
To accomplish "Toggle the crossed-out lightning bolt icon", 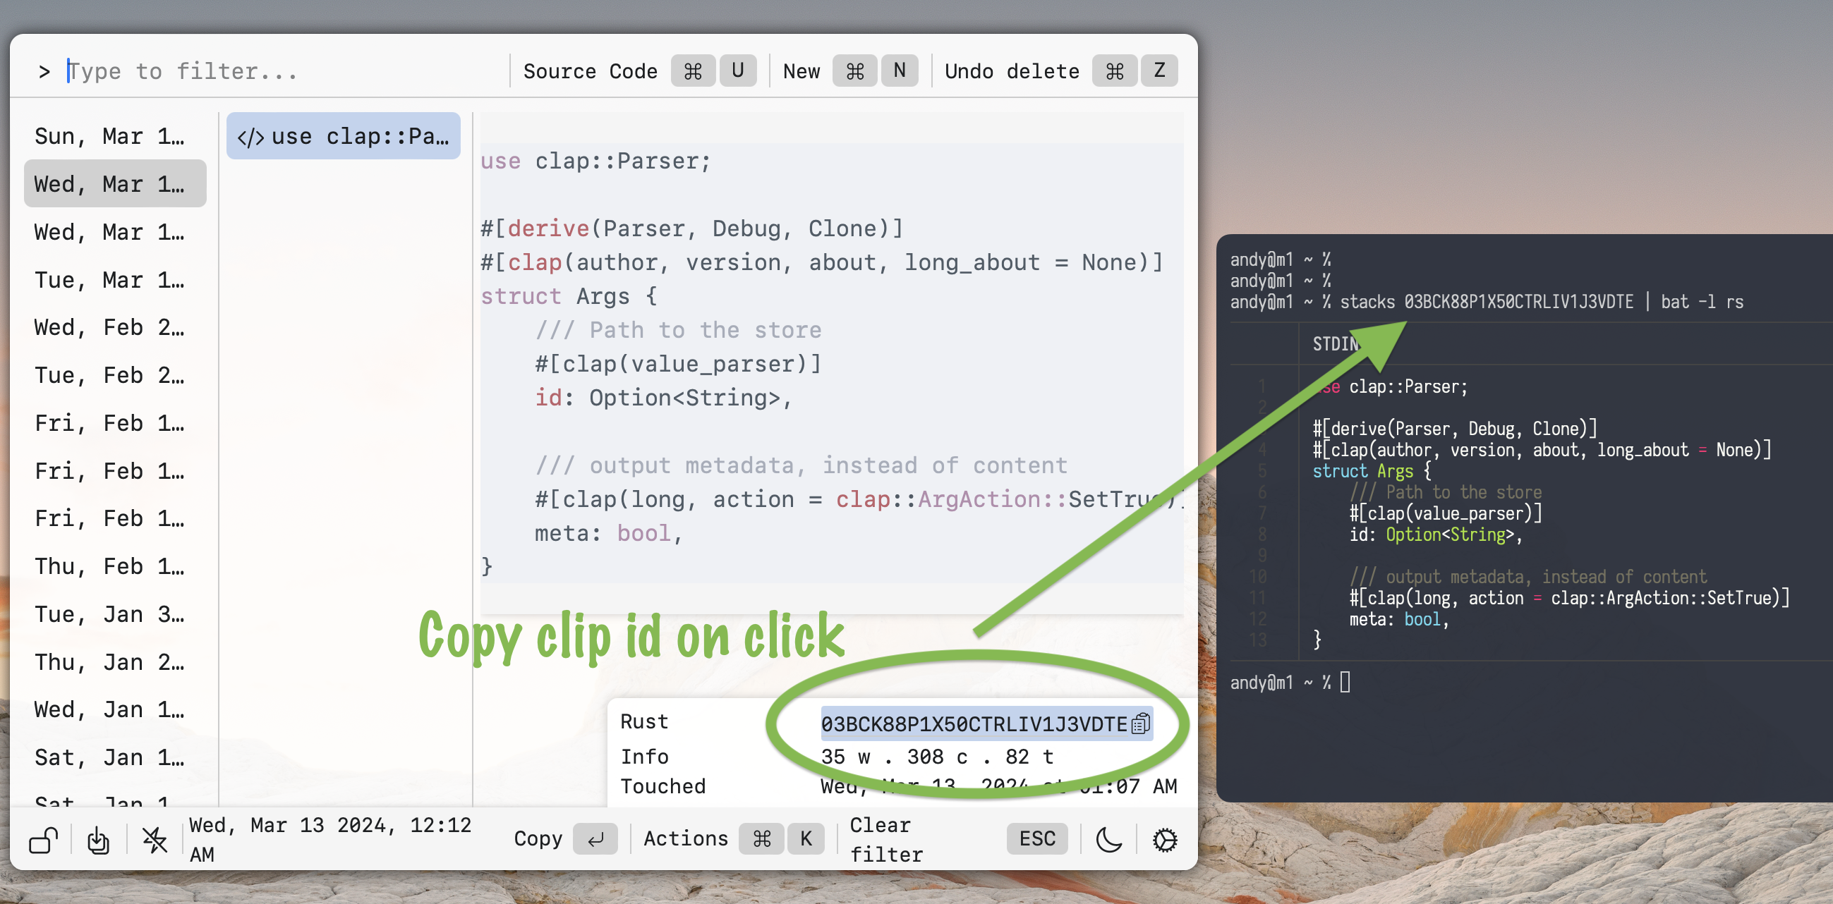I will pyautogui.click(x=155, y=840).
